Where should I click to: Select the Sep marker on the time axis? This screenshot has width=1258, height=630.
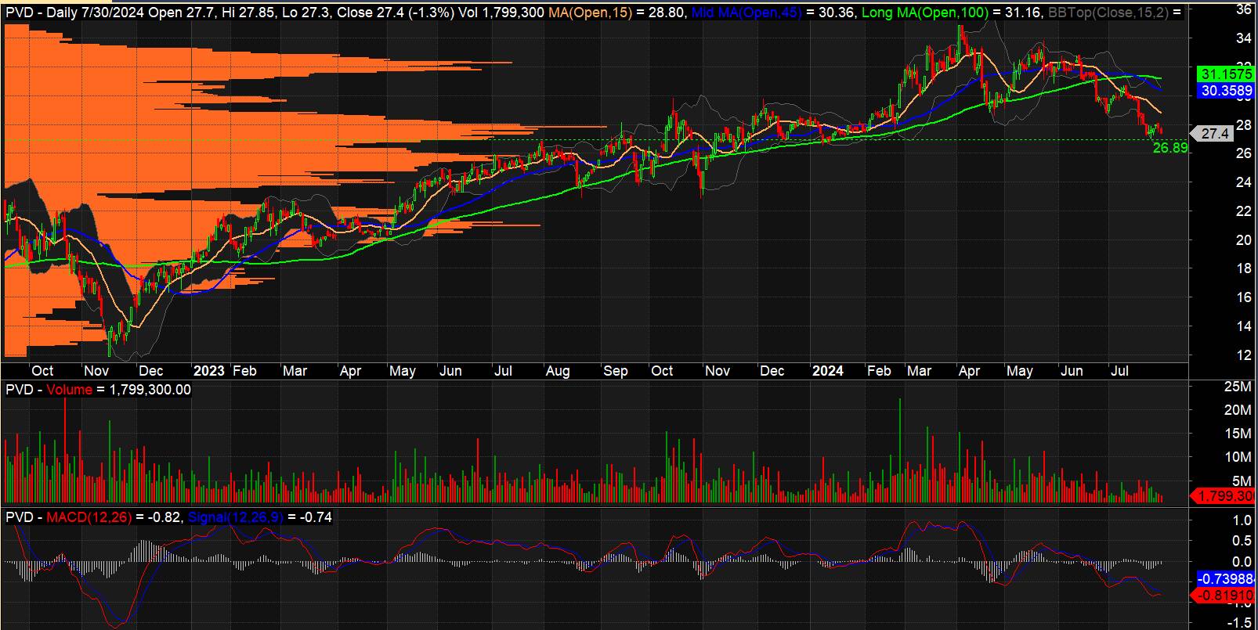point(615,371)
